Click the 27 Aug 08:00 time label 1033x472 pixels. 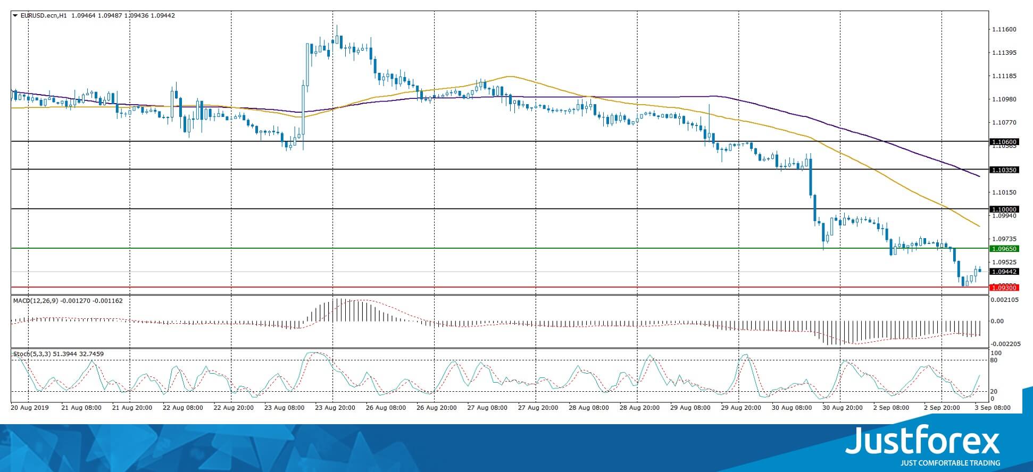pyautogui.click(x=487, y=408)
